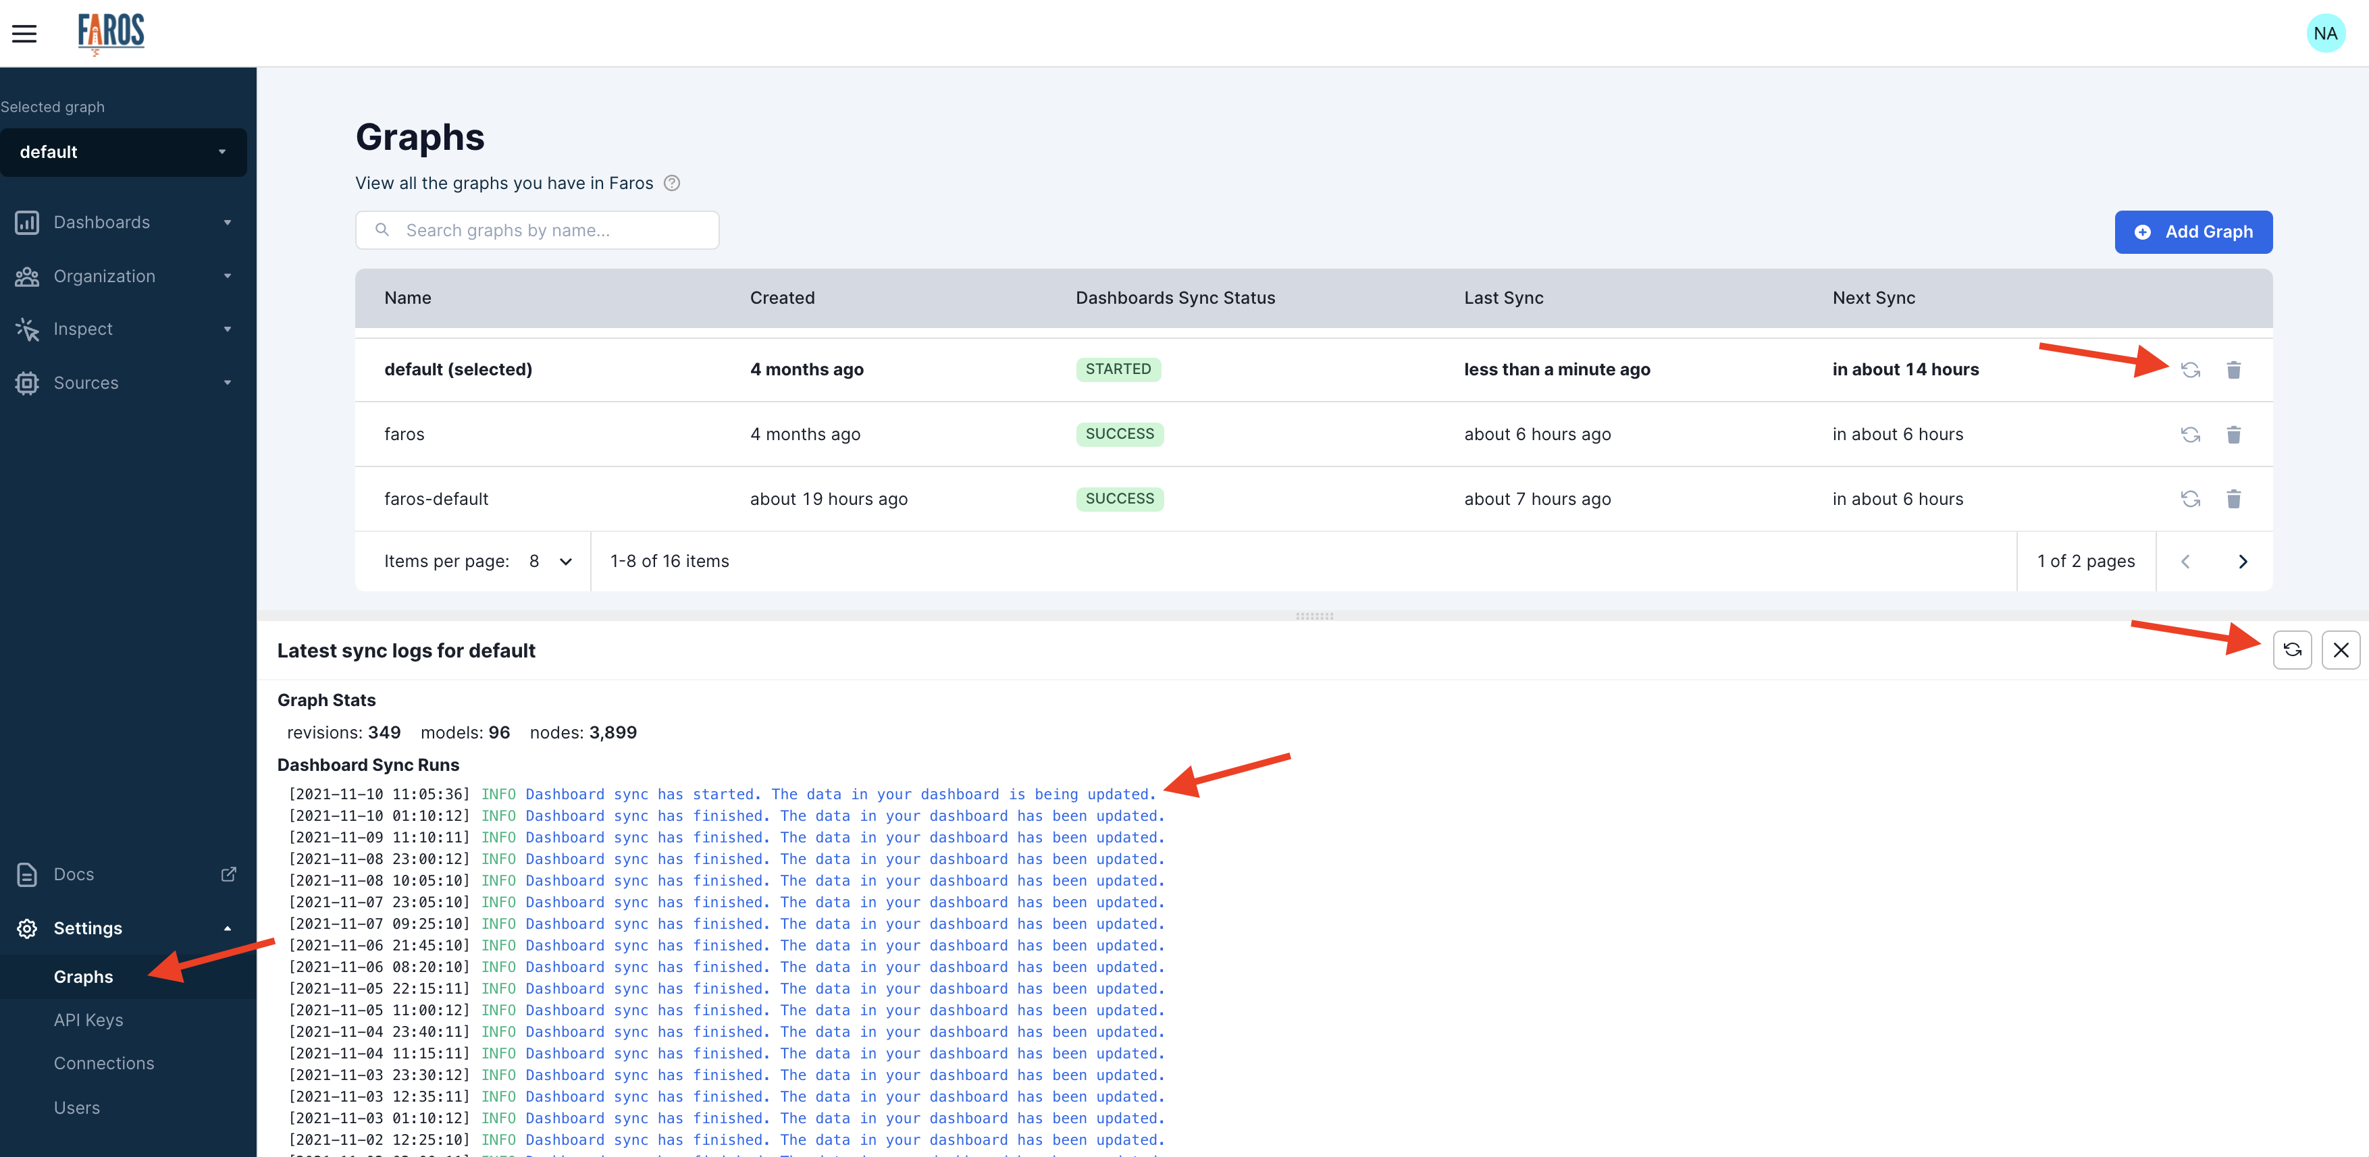Change the items per page dropdown
The image size is (2369, 1157).
pos(550,562)
